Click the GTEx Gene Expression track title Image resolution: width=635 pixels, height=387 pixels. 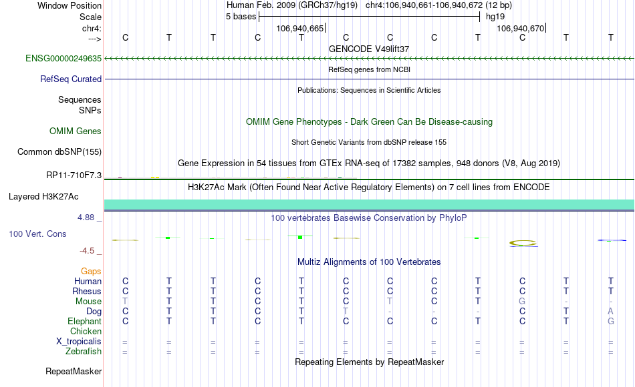369,163
